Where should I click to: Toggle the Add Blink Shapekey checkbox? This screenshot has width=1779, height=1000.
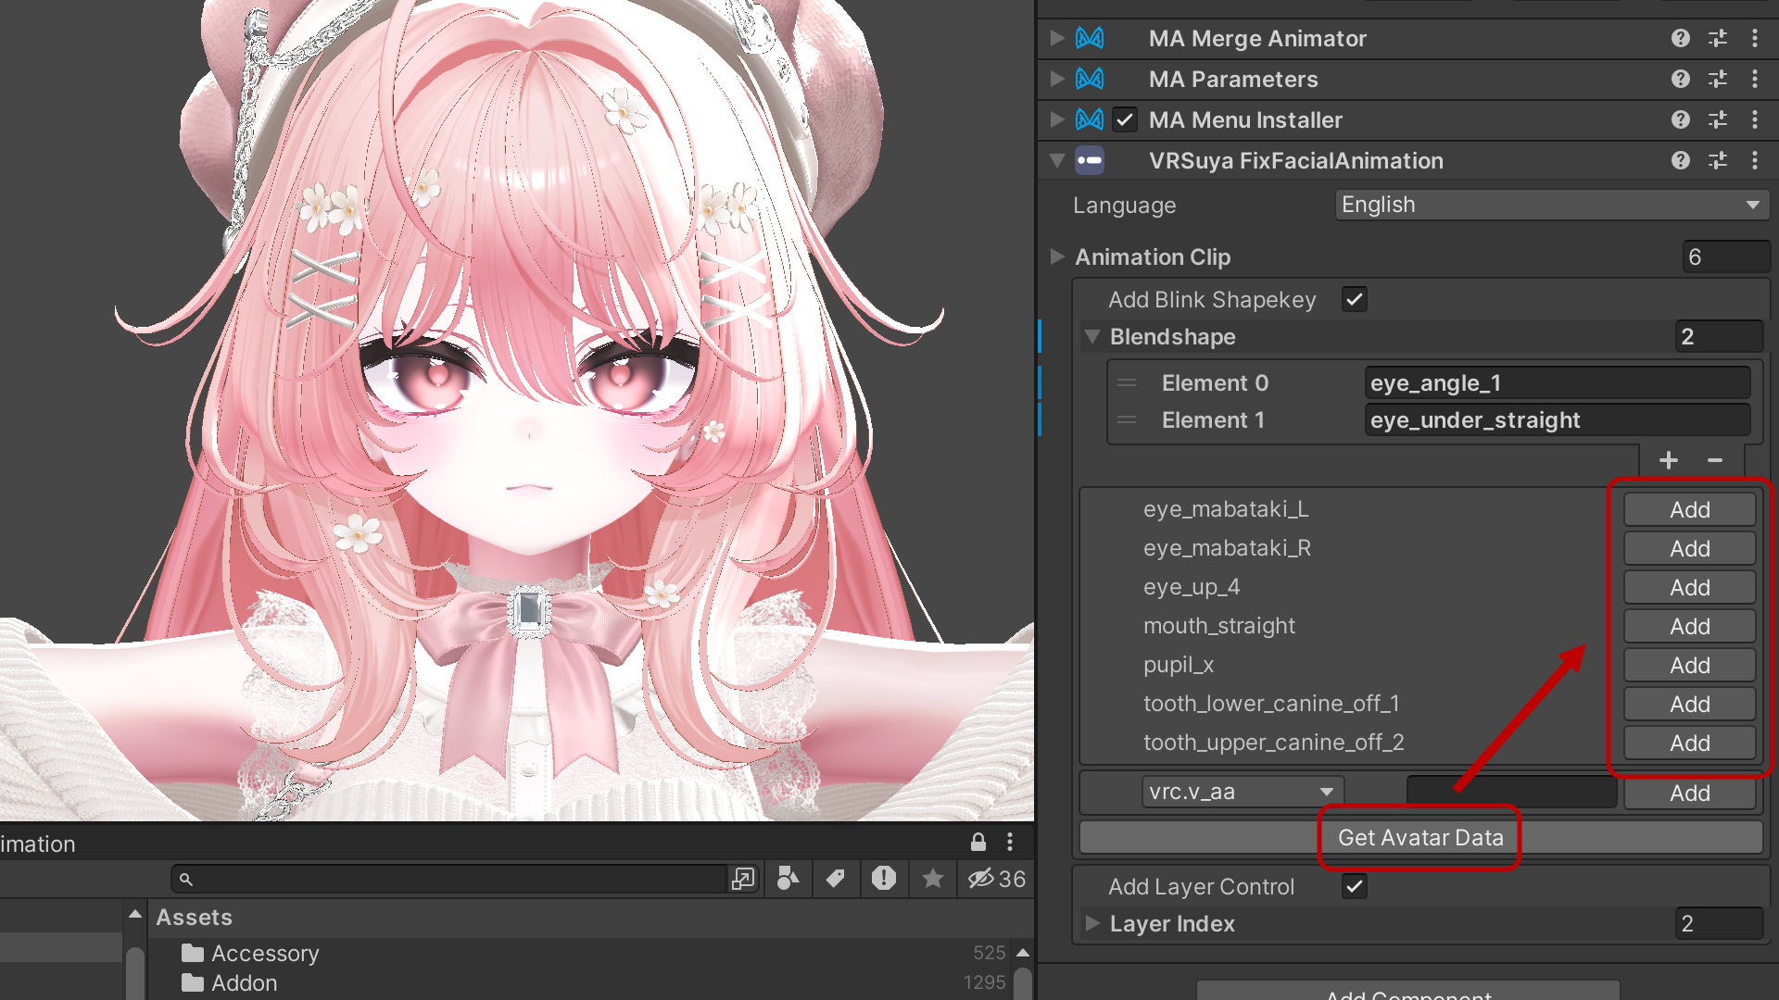1355,299
